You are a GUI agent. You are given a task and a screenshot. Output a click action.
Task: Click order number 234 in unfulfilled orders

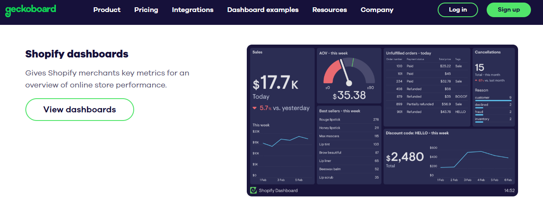click(x=399, y=81)
